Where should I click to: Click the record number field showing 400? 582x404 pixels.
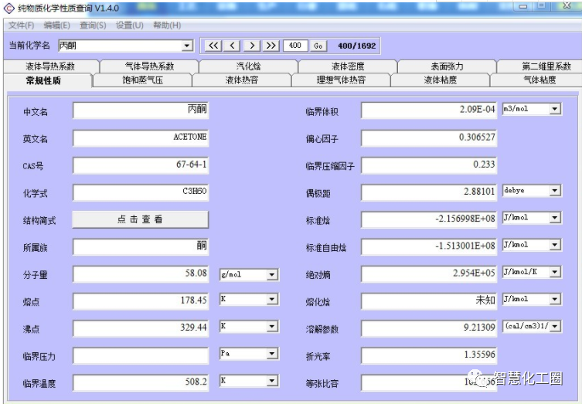(x=295, y=46)
